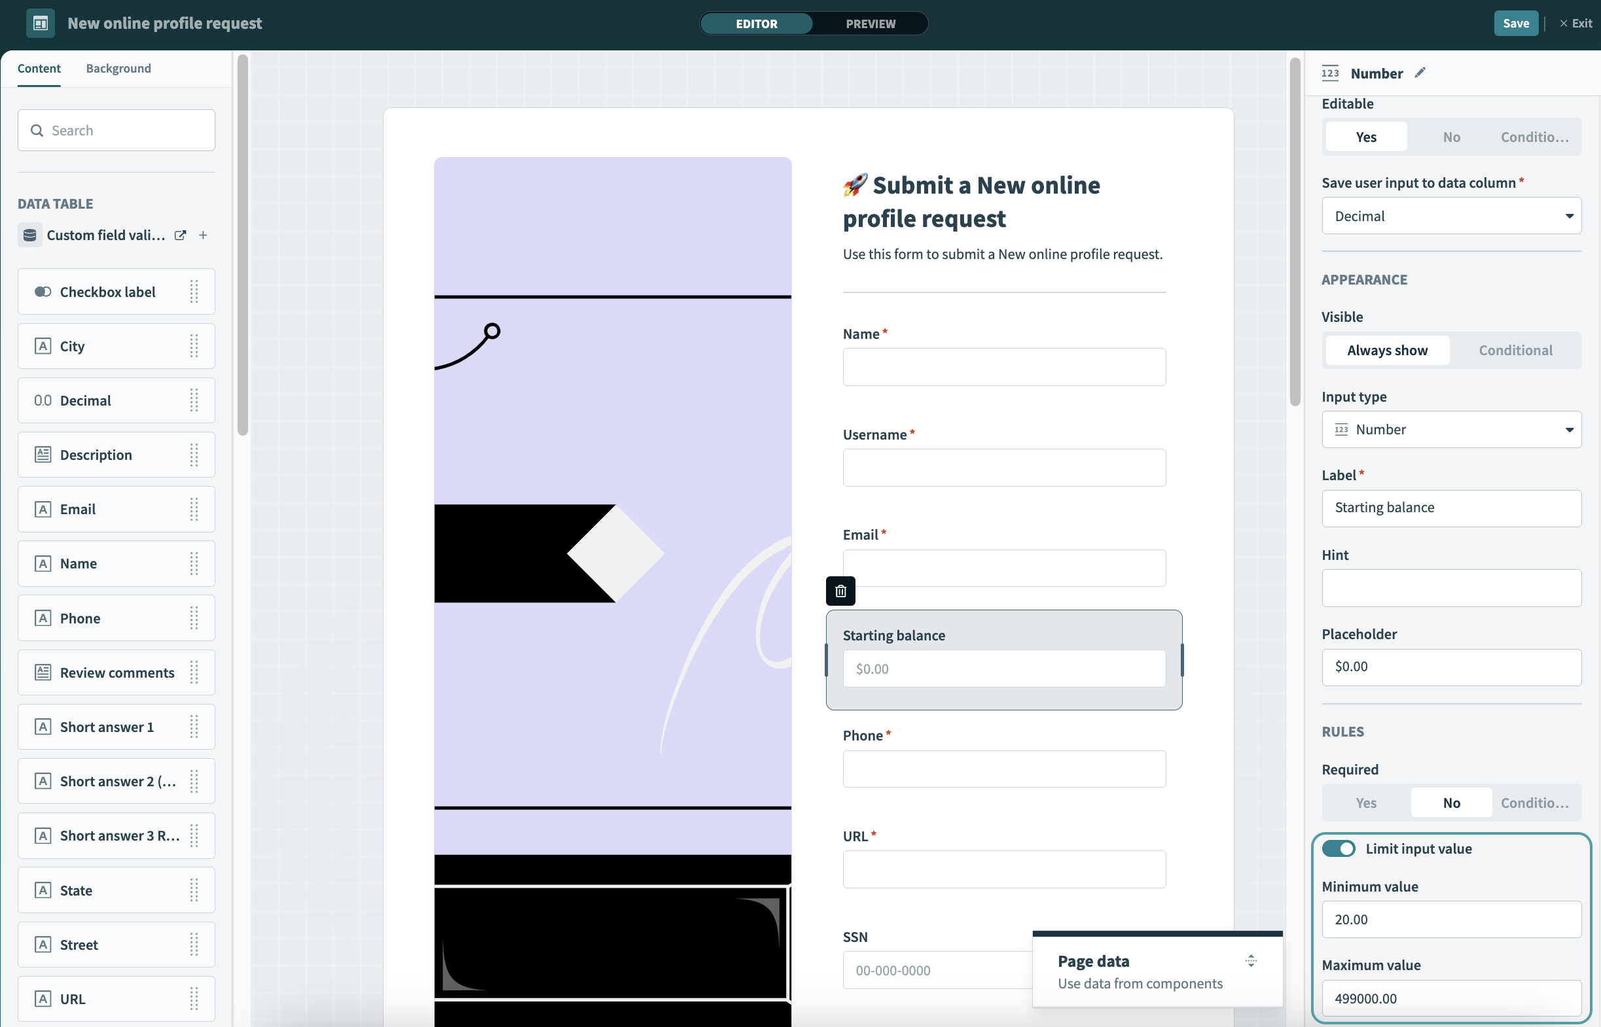Screen dimensions: 1601x1027
Task: Click the drag handle icon next to Description field
Action: coord(195,455)
